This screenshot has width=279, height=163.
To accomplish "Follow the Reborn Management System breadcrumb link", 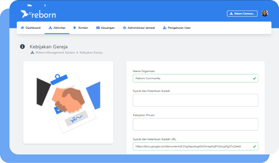I will [x=55, y=53].
